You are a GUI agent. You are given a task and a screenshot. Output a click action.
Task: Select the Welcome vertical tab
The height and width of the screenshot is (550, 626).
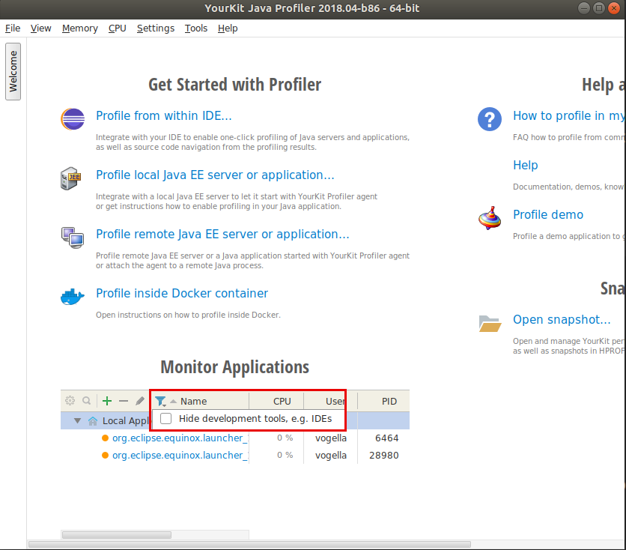pos(13,71)
